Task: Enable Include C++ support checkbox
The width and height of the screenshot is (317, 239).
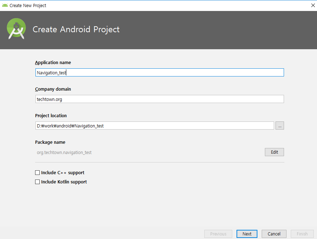Action: pos(37,172)
